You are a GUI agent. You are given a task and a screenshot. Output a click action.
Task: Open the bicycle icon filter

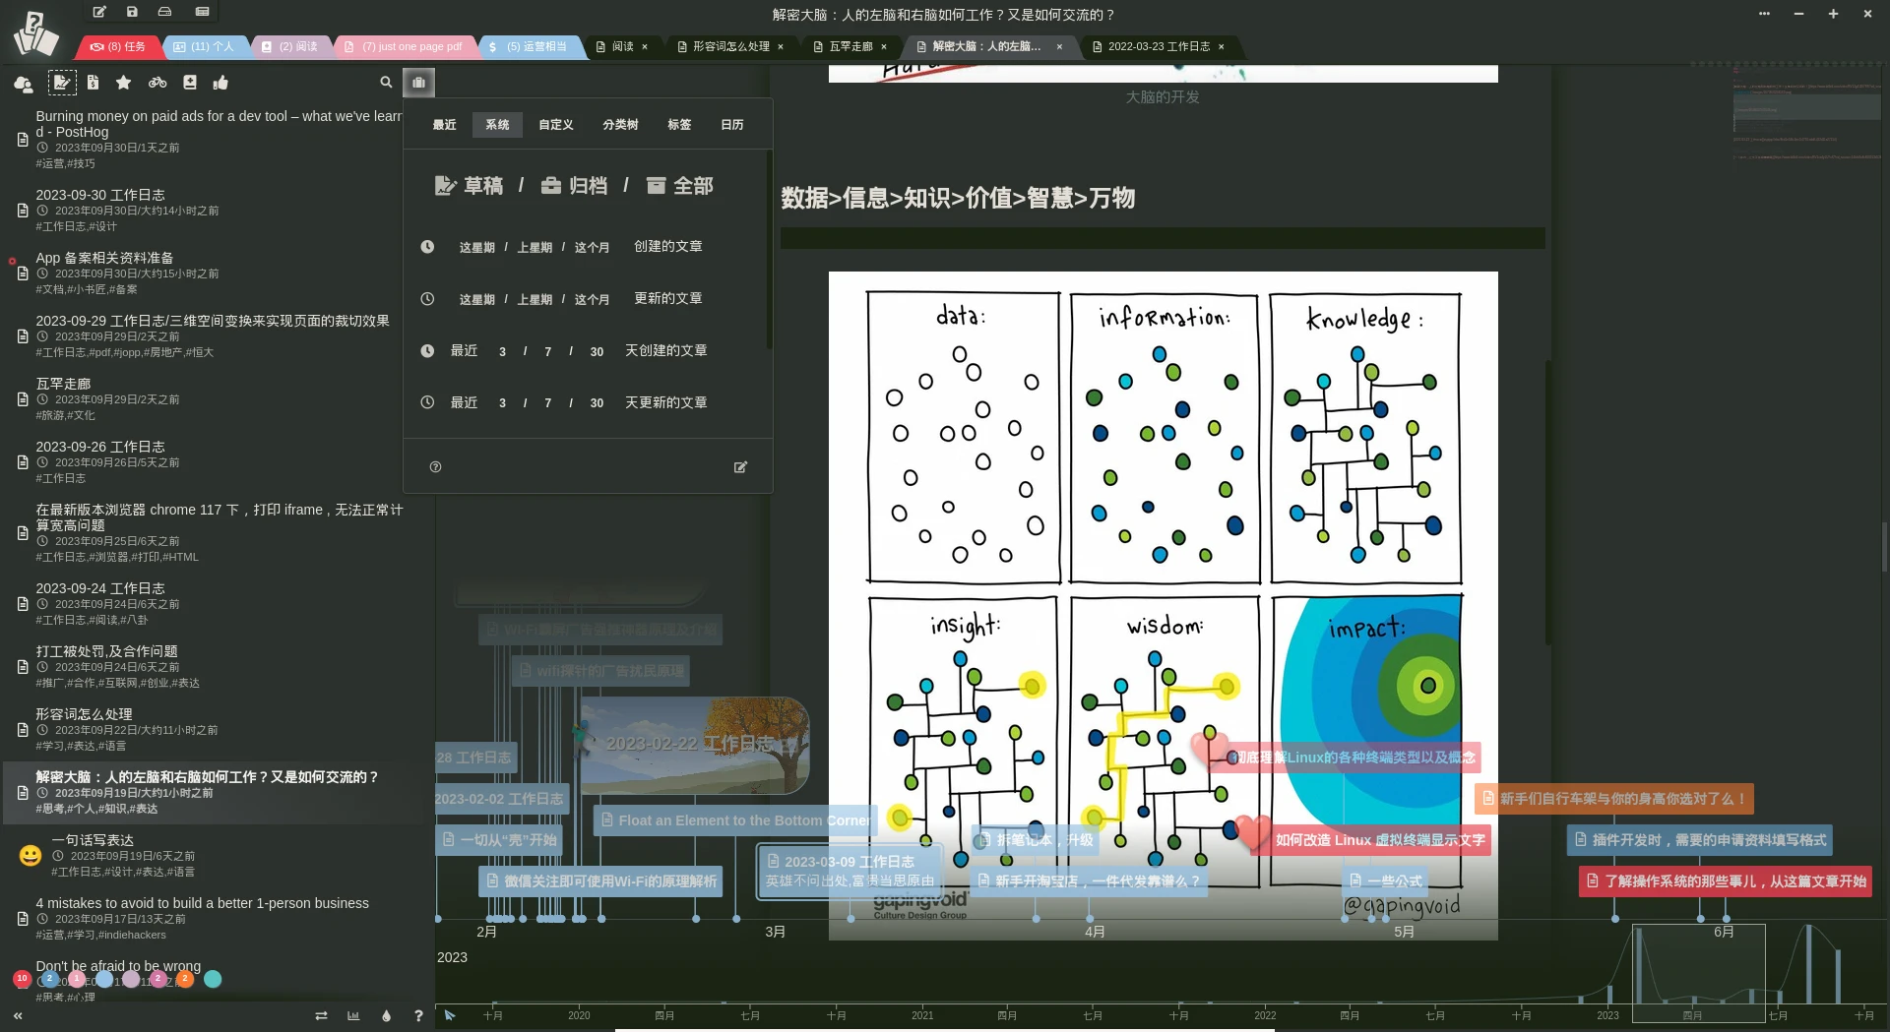coord(157,83)
